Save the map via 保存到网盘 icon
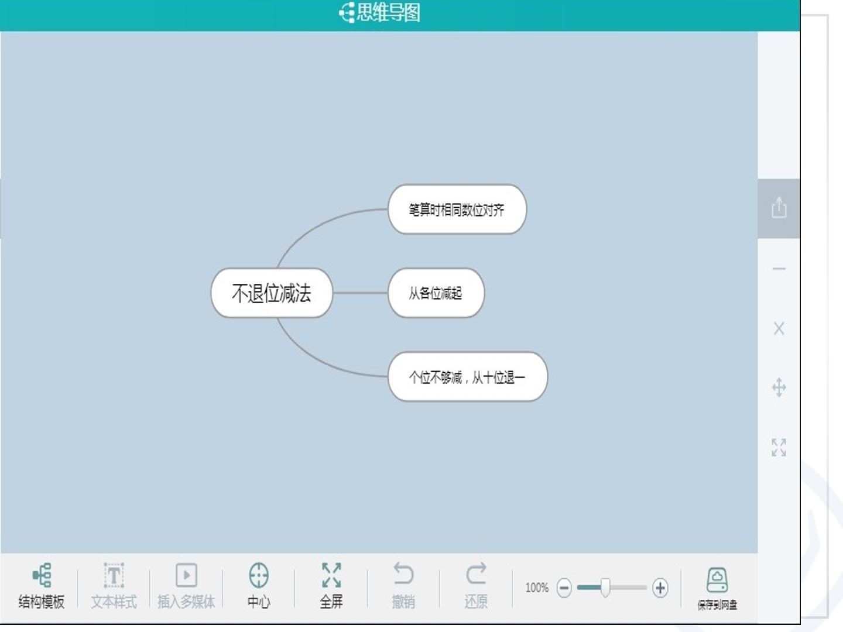This screenshot has width=843, height=632. tap(717, 580)
